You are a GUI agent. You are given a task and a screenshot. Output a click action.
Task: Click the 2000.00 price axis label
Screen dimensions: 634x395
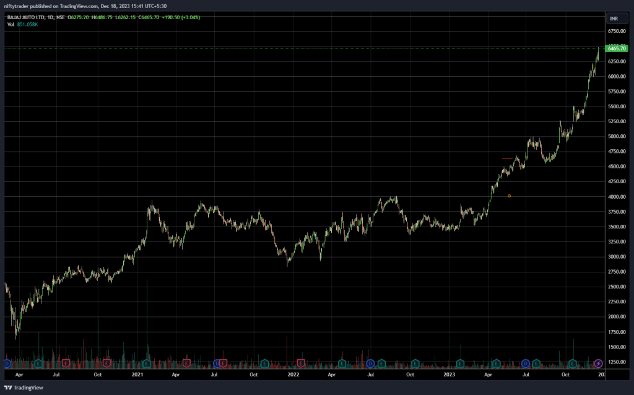(617, 317)
